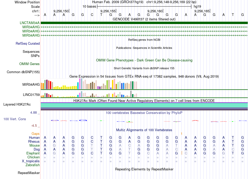Click the Window Position label
248x179 pixels.
[x=27, y=2]
